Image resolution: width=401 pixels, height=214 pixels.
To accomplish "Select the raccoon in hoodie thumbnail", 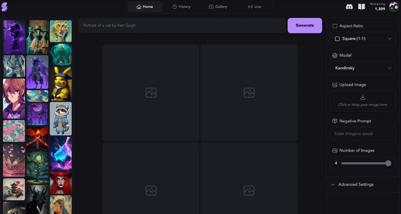I will (x=61, y=119).
